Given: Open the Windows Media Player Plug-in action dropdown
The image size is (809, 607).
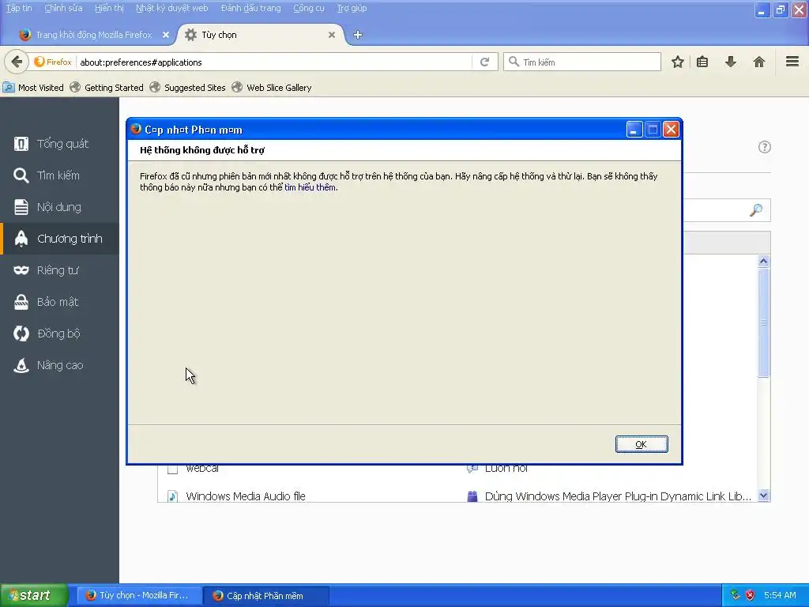Looking at the screenshot, I should pos(611,496).
